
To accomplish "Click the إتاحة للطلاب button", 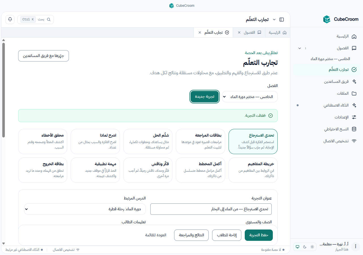I will pos(227,235).
